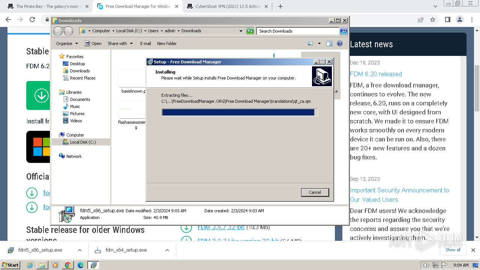This screenshot has height=270, width=480.
Task: Click the Explorer help icon
Action: point(340,43)
